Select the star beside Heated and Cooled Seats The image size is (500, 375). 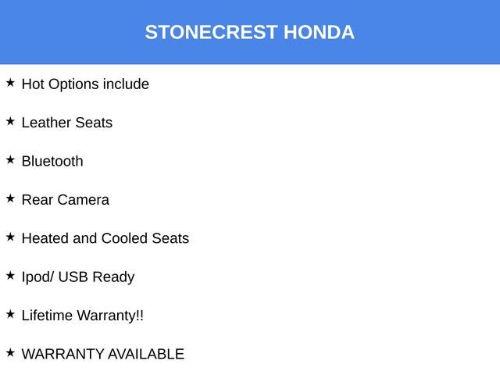click(x=10, y=237)
